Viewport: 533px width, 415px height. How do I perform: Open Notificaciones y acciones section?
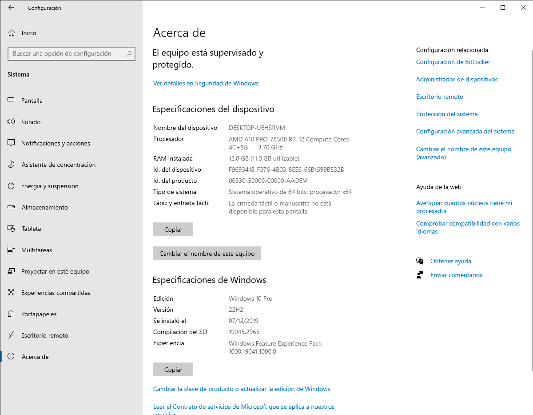pyautogui.click(x=56, y=143)
